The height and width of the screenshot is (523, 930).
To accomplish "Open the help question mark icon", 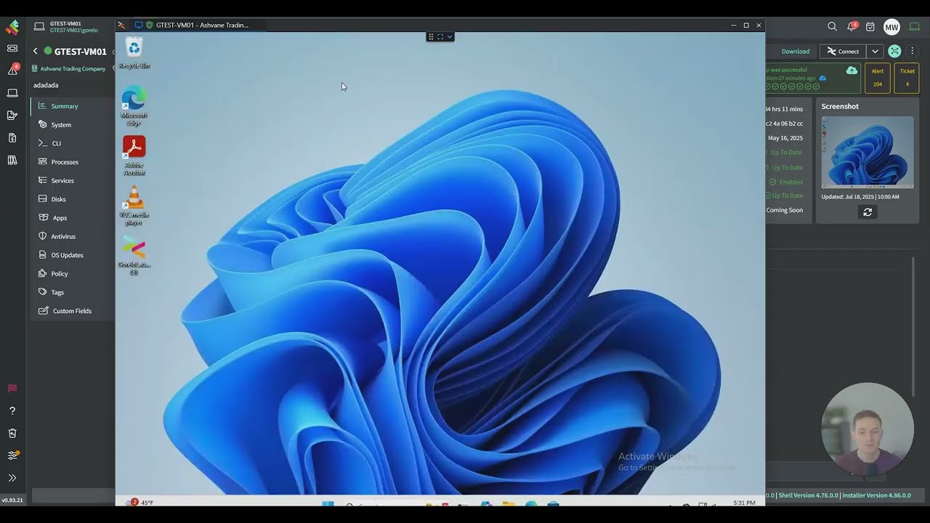I will point(12,411).
